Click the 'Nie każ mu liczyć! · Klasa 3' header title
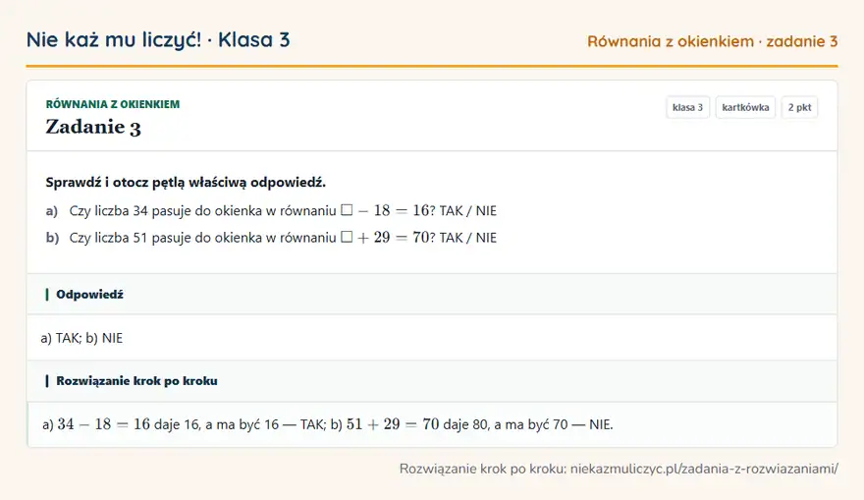Screen dimensions: 864x500 coord(158,40)
